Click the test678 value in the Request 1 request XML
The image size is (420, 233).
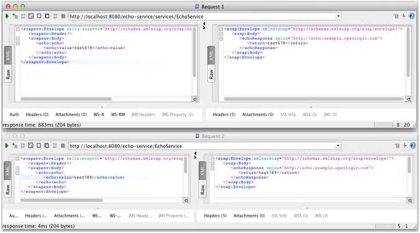click(83, 48)
